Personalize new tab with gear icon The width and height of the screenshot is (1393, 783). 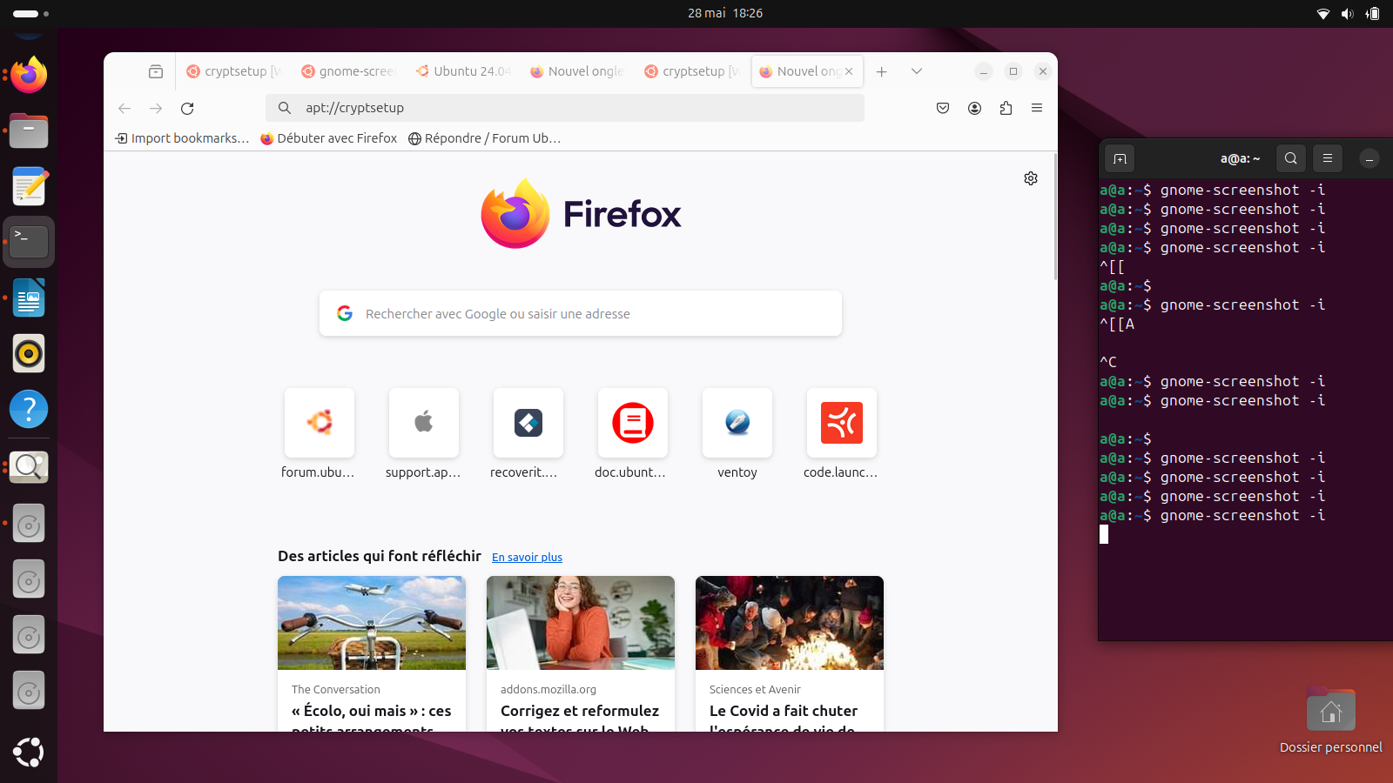[1031, 178]
